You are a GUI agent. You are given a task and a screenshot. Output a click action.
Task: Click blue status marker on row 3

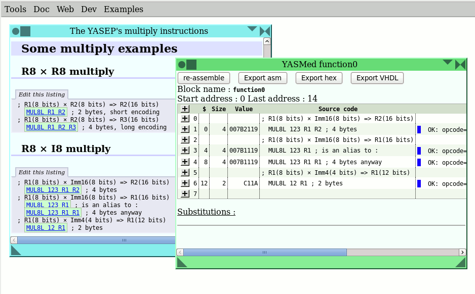(419, 151)
